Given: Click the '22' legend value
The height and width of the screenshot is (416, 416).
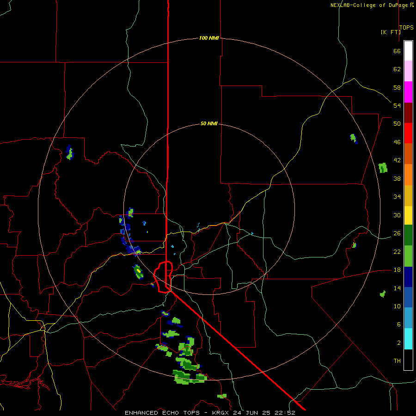Looking at the screenshot, I should tap(397, 251).
